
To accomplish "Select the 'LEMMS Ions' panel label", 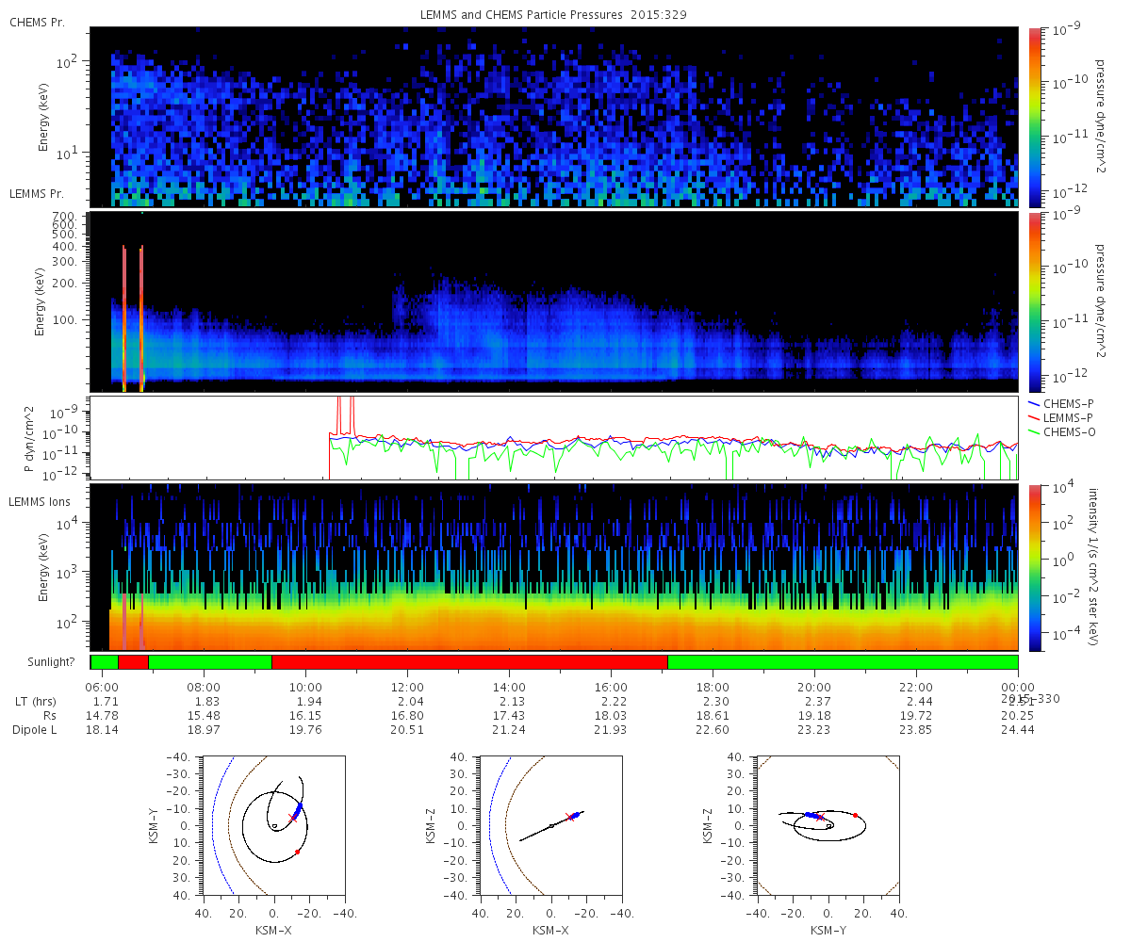I will click(x=40, y=502).
